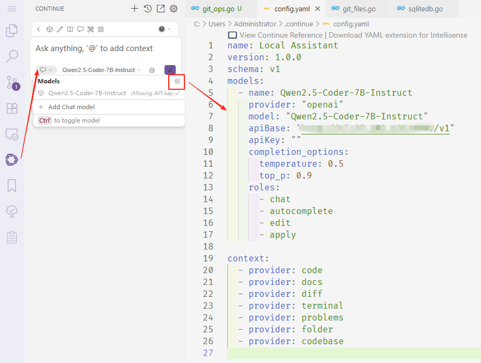This screenshot has height=363, width=481.
Task: Switch to the git_ops.go tab
Action: pos(214,9)
